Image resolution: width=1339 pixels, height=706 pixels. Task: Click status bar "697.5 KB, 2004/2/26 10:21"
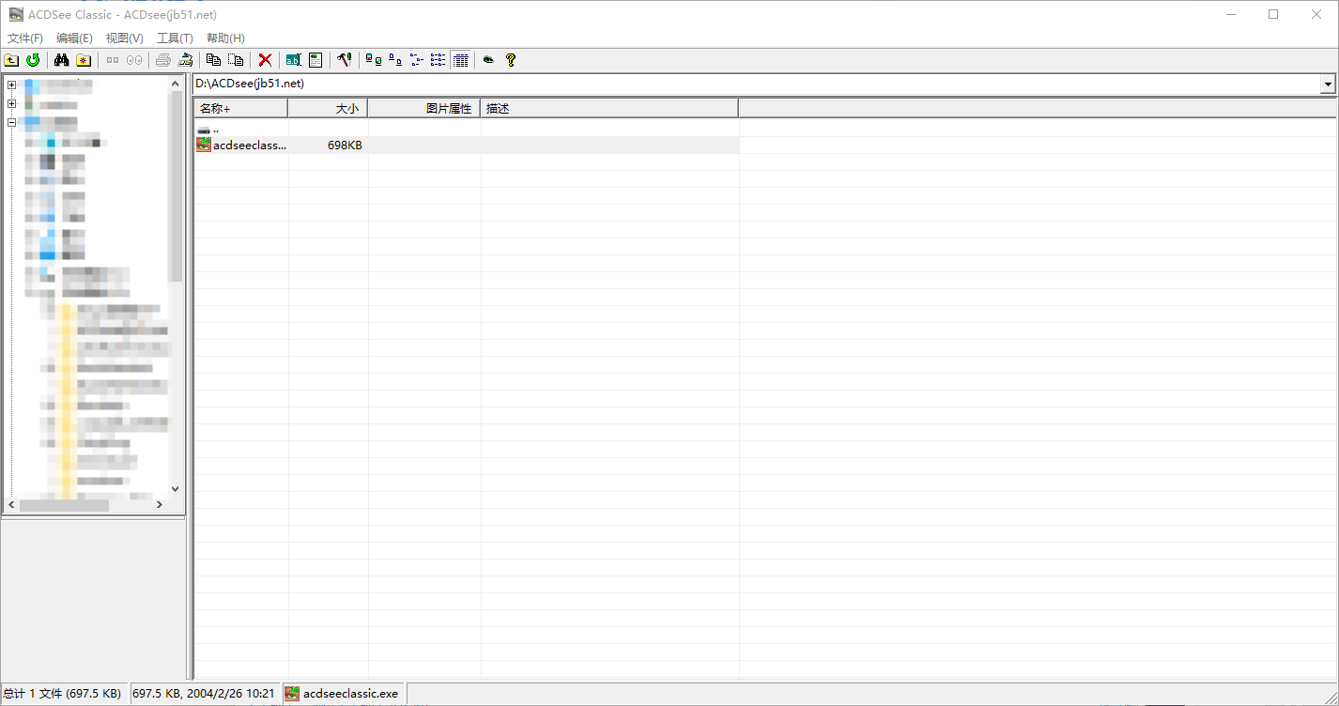pyautogui.click(x=204, y=694)
